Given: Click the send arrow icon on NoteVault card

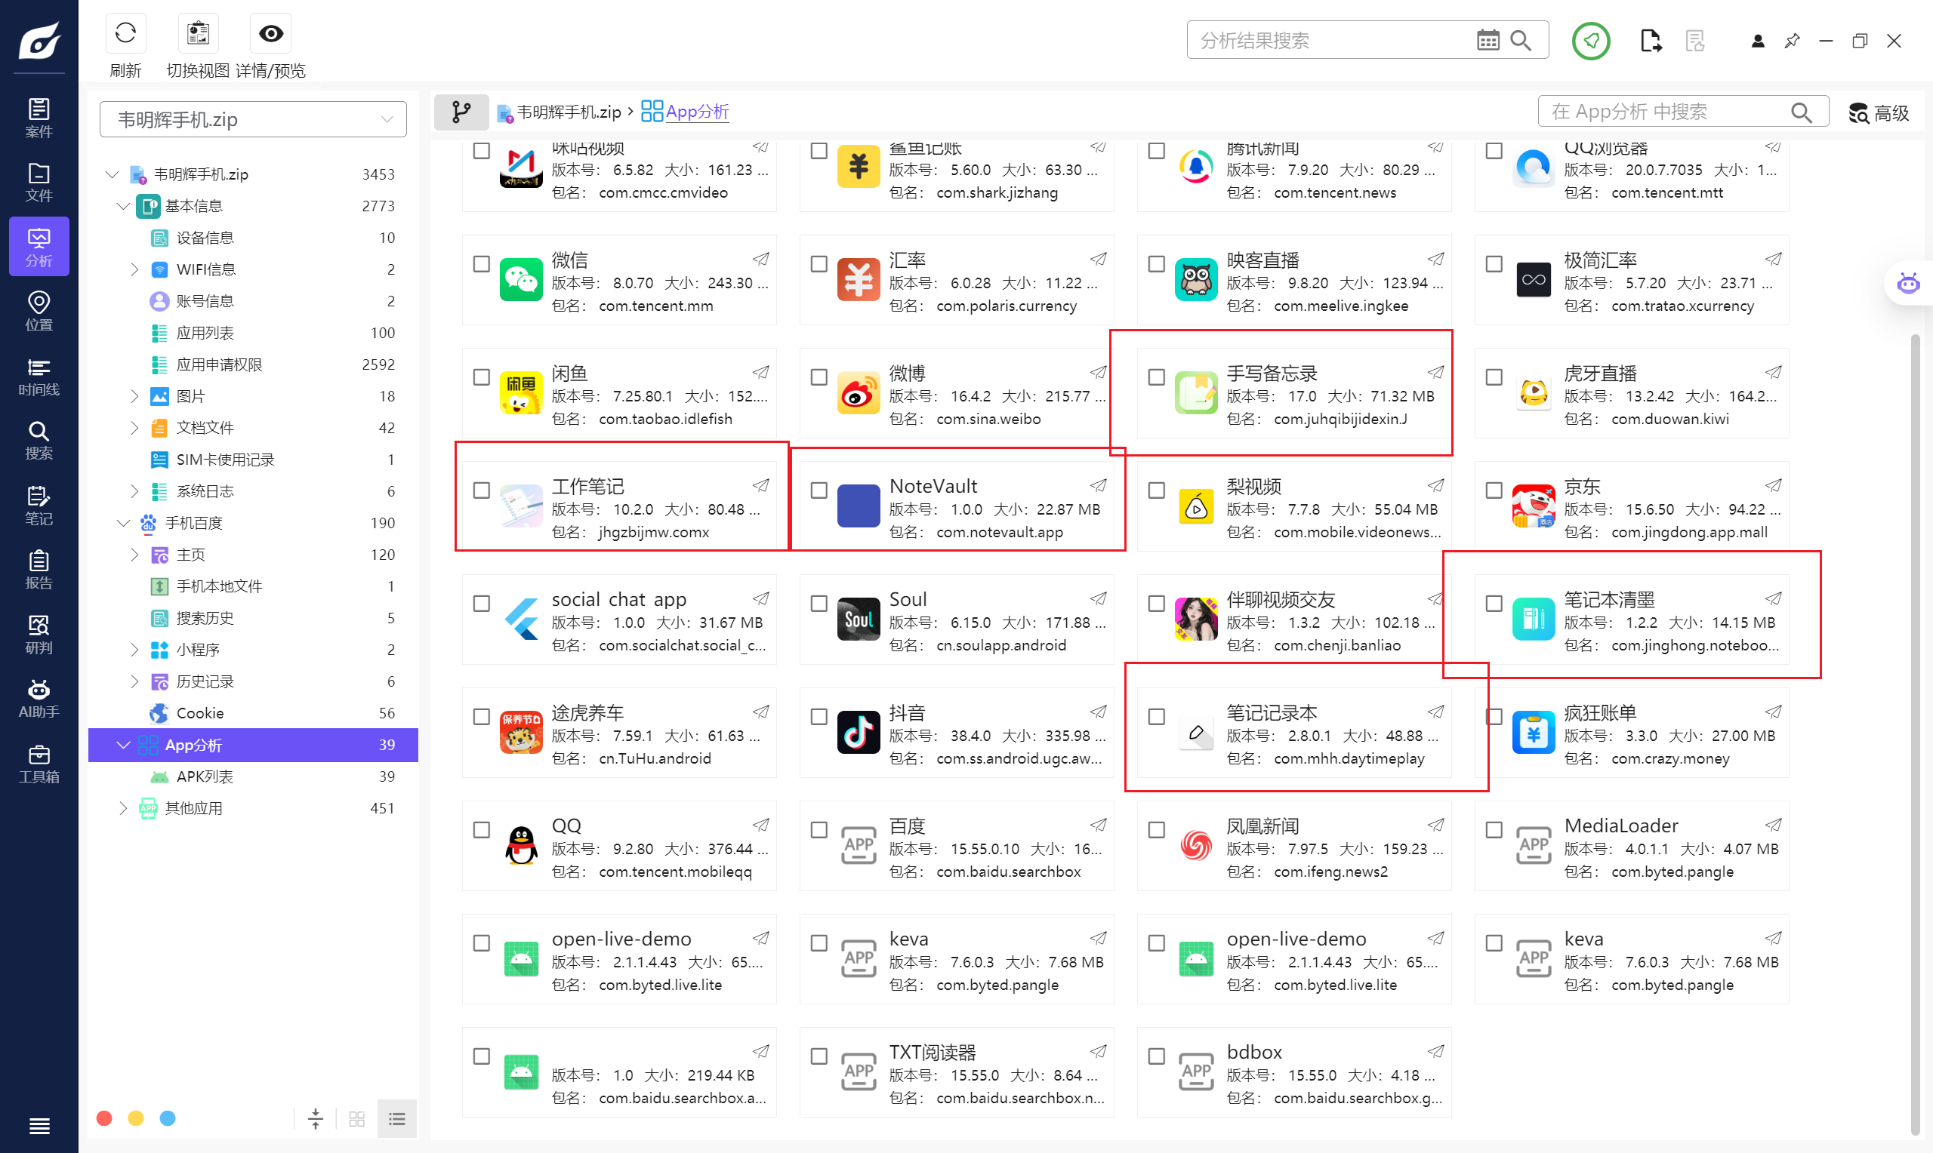Looking at the screenshot, I should tap(1097, 485).
